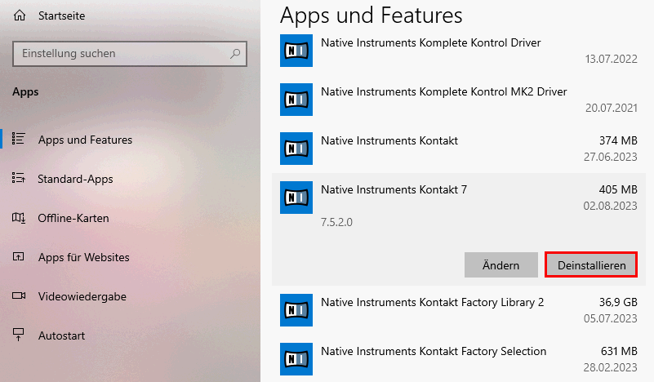654x382 pixels.
Task: Open Standard-Apps settings
Action: (75, 179)
